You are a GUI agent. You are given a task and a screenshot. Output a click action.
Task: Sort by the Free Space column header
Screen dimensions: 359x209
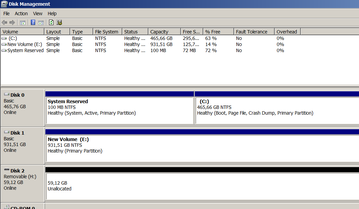(x=192, y=32)
